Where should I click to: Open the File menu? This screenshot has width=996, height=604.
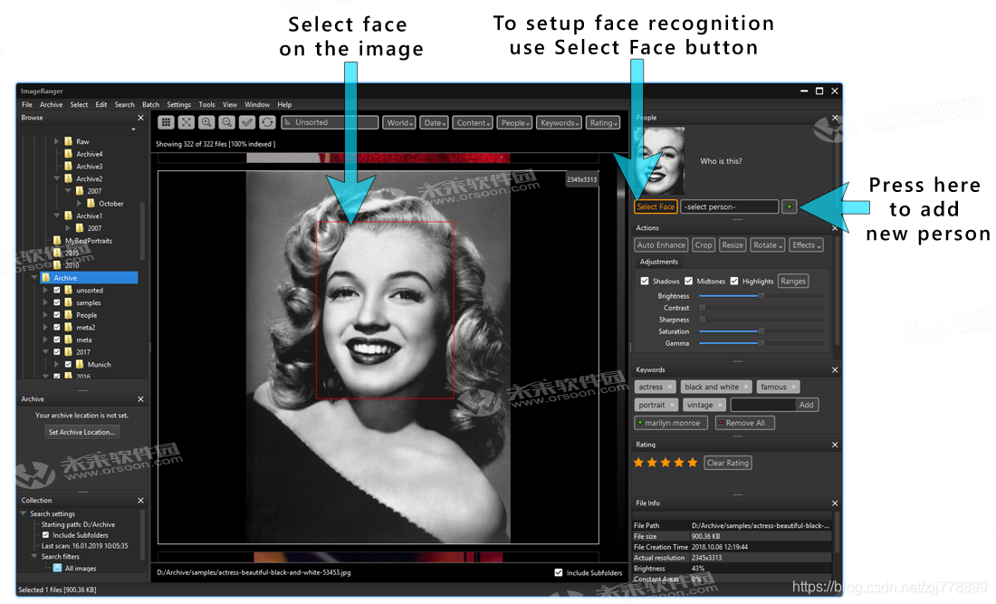click(26, 104)
